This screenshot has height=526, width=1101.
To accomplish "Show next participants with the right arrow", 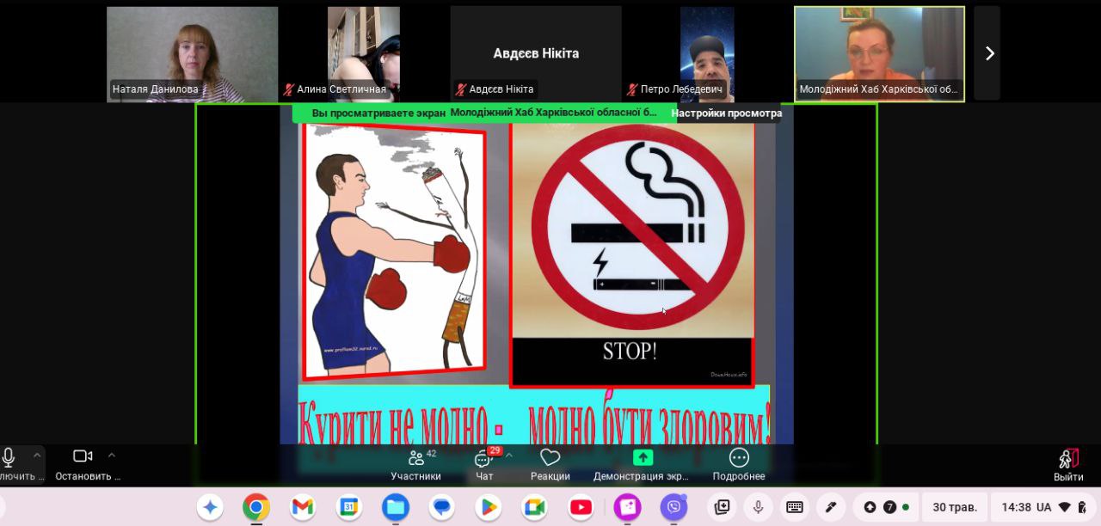I will (988, 53).
